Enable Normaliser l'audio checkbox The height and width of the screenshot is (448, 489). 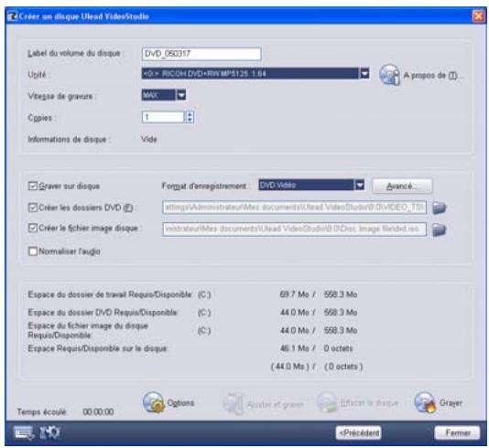(x=32, y=251)
